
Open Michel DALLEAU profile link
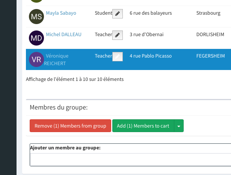[63, 34]
